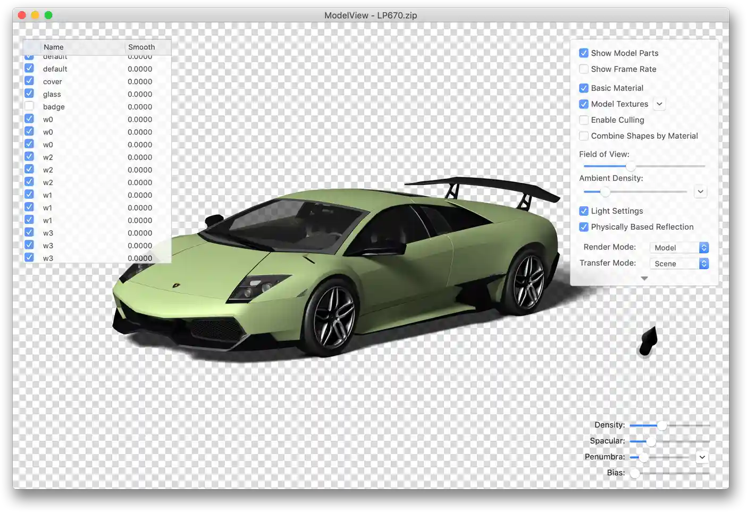
Task: Click the window's green zoom button
Action: tap(48, 15)
